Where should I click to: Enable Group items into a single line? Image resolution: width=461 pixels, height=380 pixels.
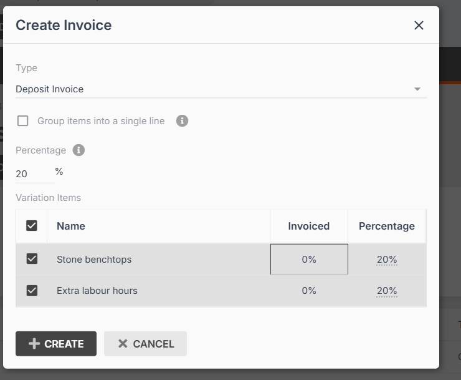[x=23, y=121]
